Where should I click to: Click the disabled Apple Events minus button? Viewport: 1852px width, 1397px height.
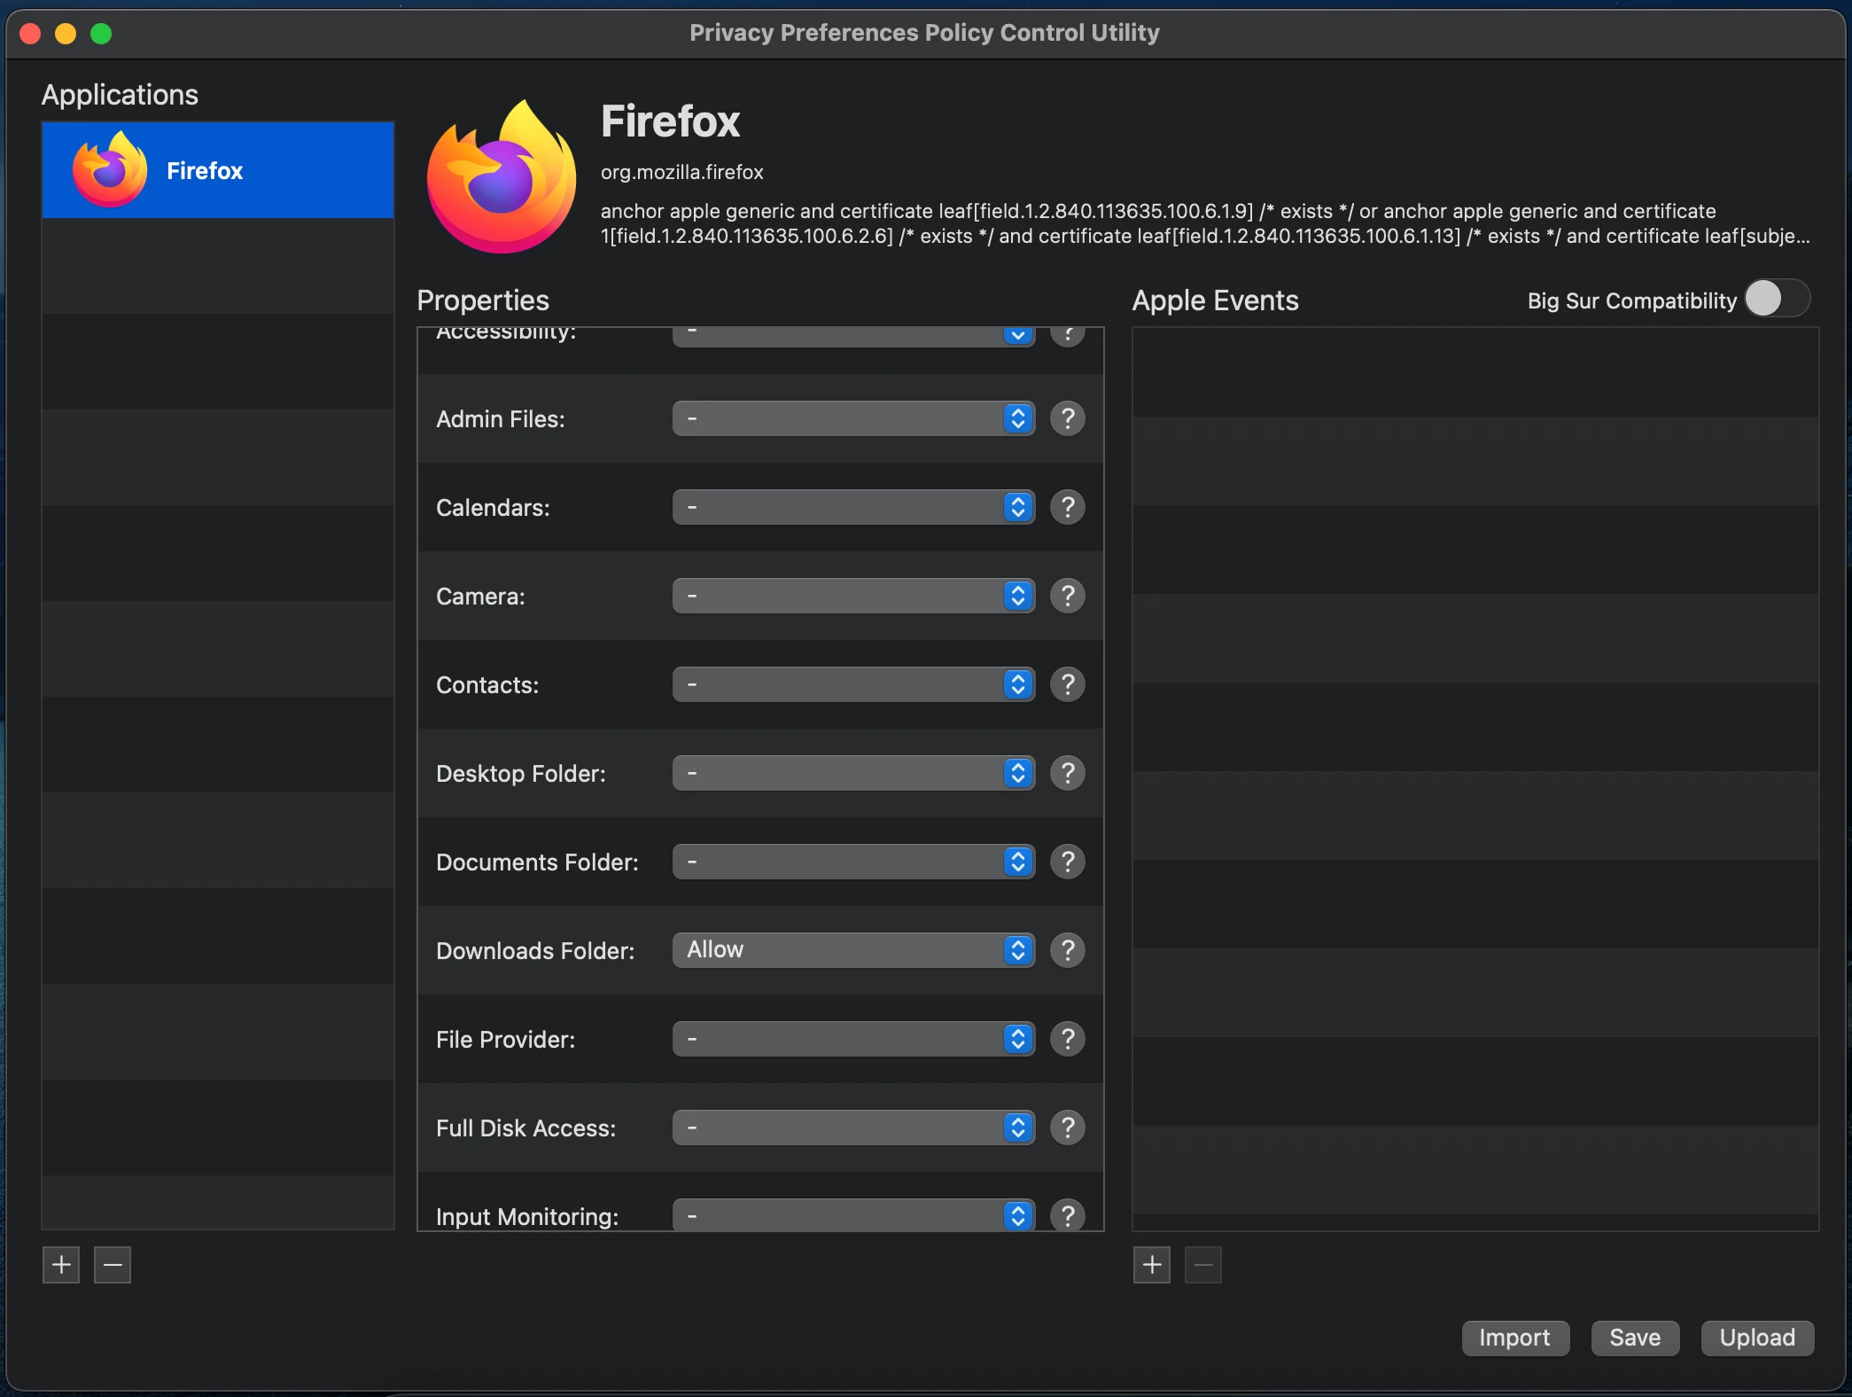(x=1203, y=1265)
